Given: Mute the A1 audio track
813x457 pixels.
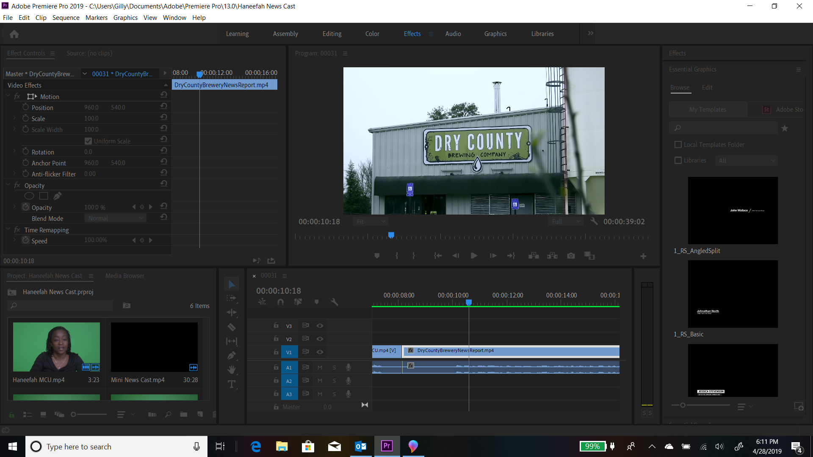Looking at the screenshot, I should 320,367.
